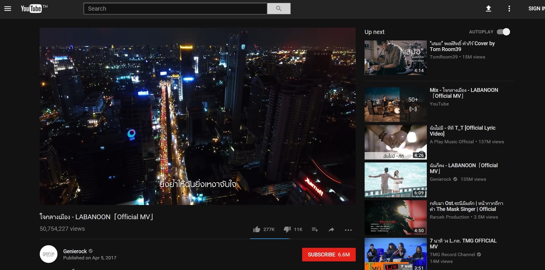Dislike the video with thumbs down icon

(x=286, y=229)
